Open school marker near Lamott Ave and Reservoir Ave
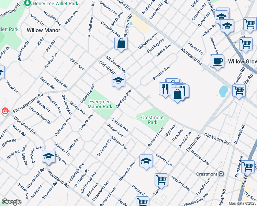 (x=146, y=162)
